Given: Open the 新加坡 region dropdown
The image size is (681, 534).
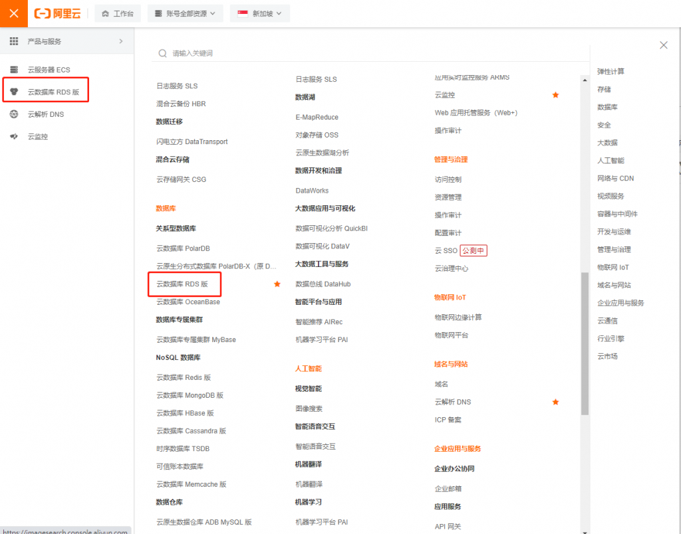Looking at the screenshot, I should pos(260,13).
